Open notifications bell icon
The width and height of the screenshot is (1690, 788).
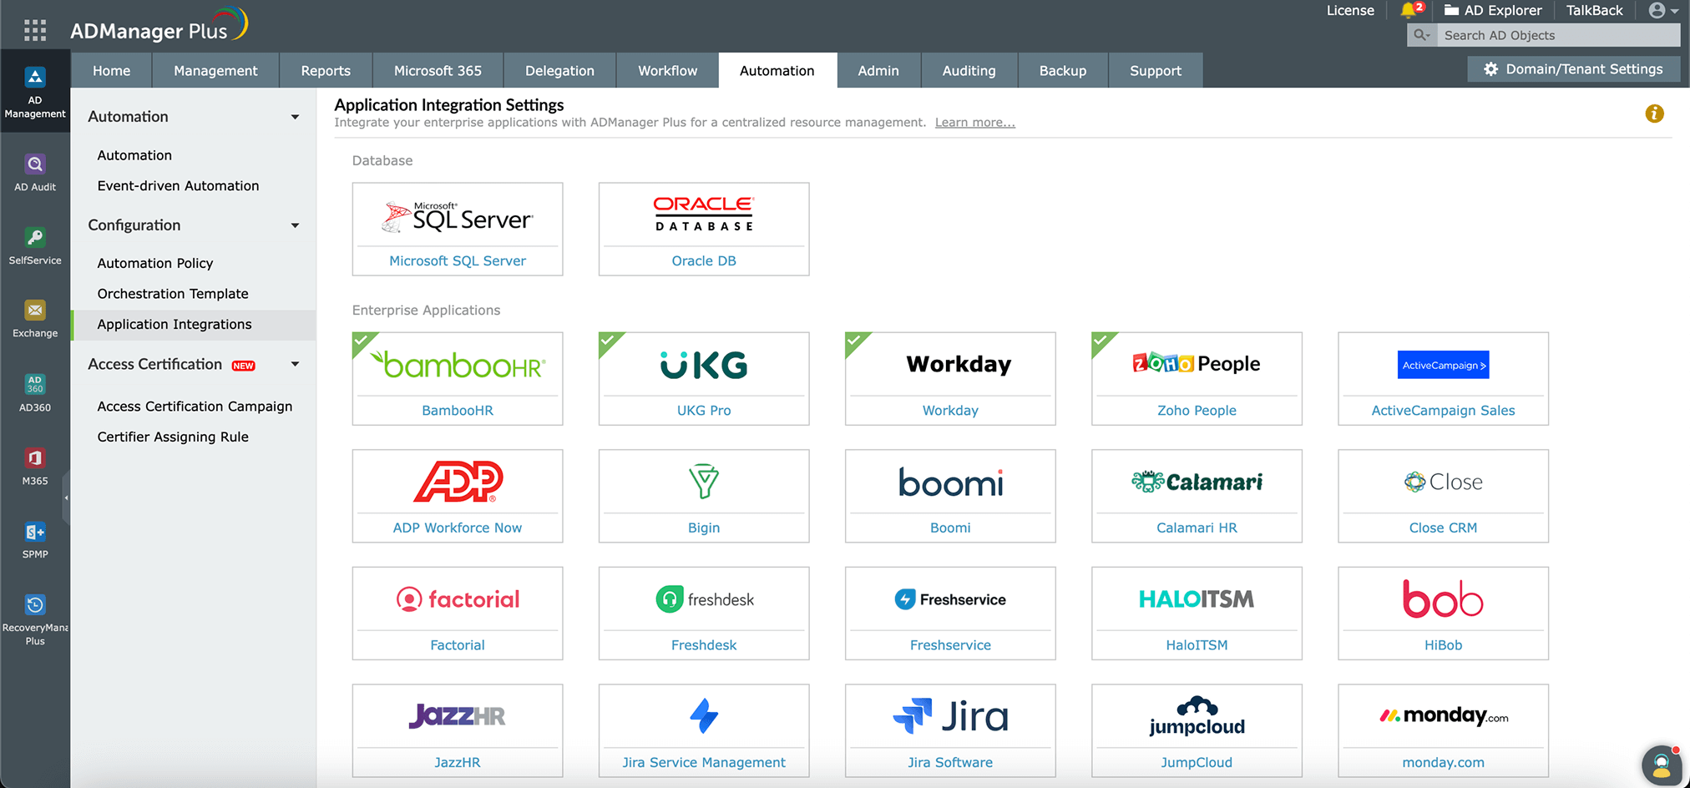point(1409,10)
